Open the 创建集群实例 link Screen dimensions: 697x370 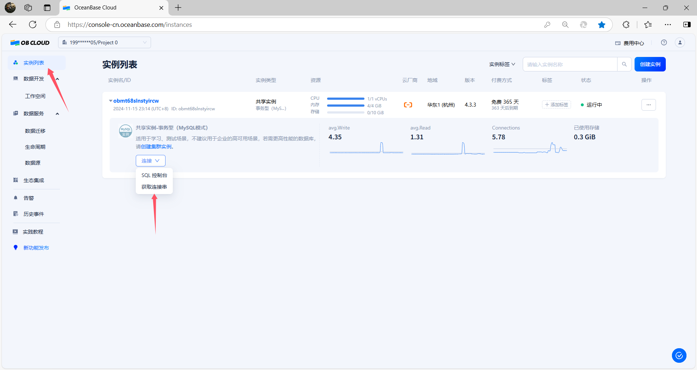pyautogui.click(x=156, y=147)
